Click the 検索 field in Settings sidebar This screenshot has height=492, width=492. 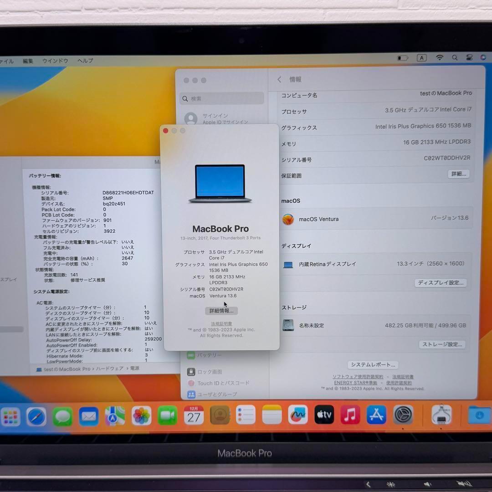[x=222, y=98]
